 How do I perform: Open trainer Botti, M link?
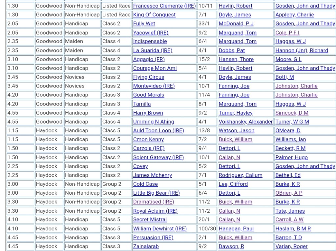284,77
